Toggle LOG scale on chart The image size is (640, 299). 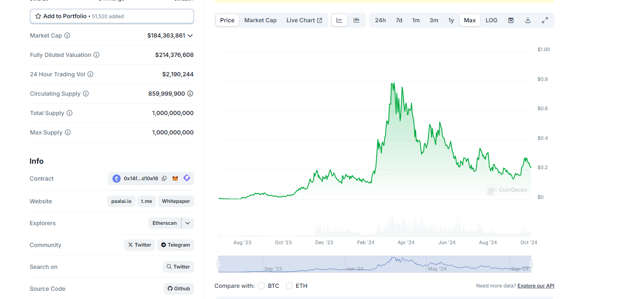(491, 20)
